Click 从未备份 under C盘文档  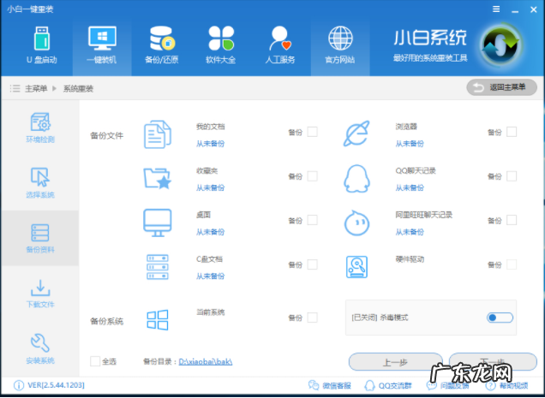pyautogui.click(x=210, y=276)
